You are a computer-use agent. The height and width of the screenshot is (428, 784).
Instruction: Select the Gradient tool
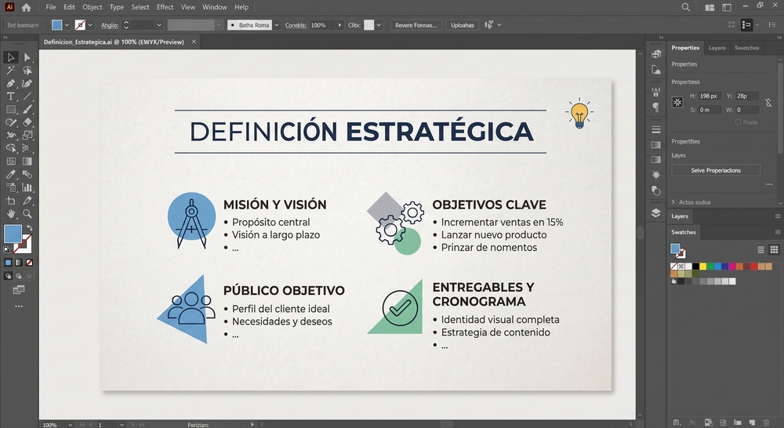(x=27, y=161)
